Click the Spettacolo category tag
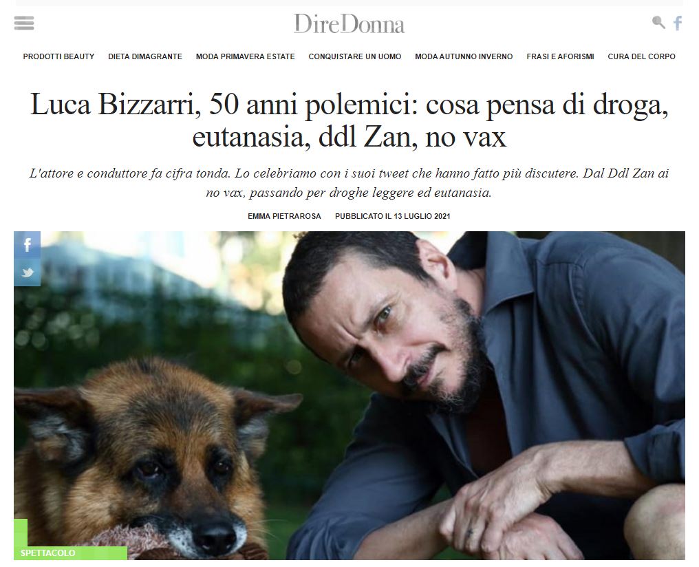 (x=47, y=553)
